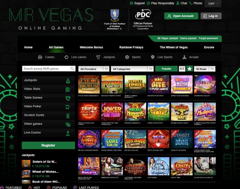
Task: Click the Live Sports target icon
Action: pos(153,57)
